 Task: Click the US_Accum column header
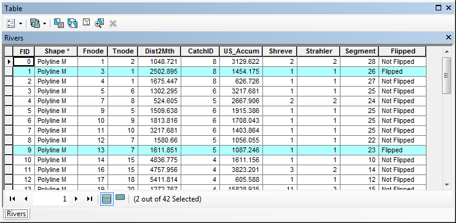[241, 52]
